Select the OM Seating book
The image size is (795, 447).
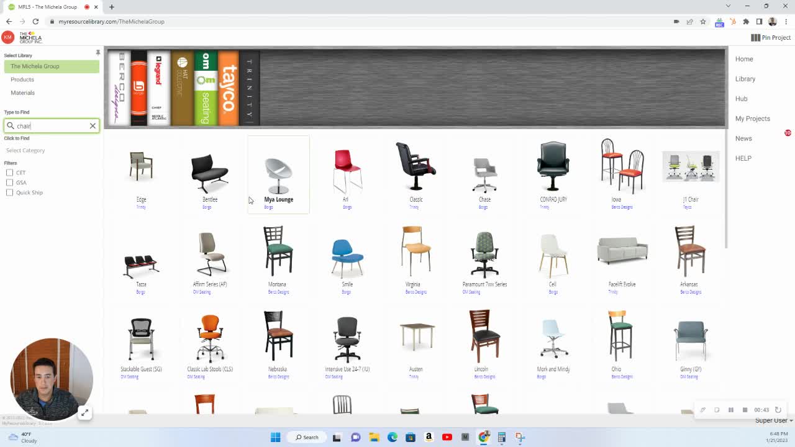click(x=206, y=88)
